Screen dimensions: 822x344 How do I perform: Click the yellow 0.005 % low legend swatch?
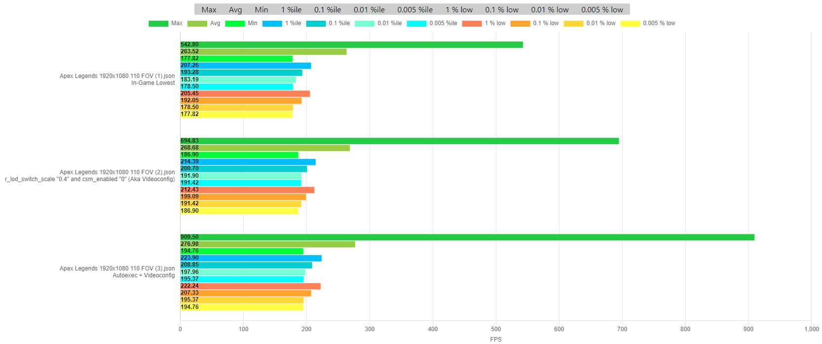630,24
